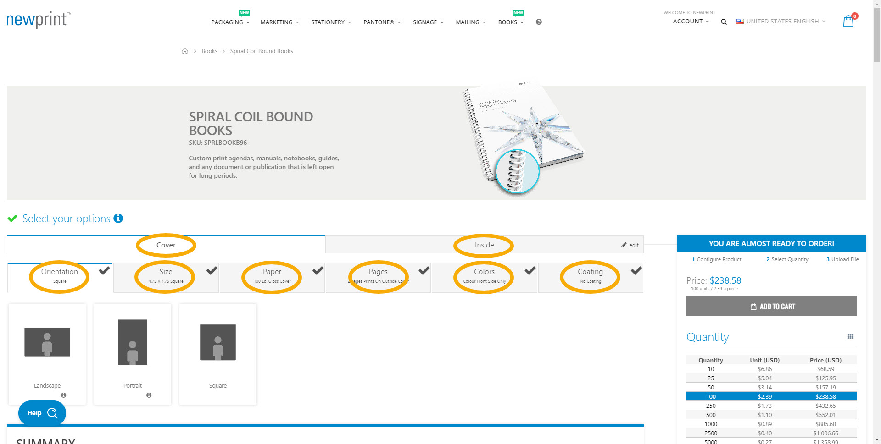Click the pencil edit icon on Inside tab

click(x=624, y=245)
